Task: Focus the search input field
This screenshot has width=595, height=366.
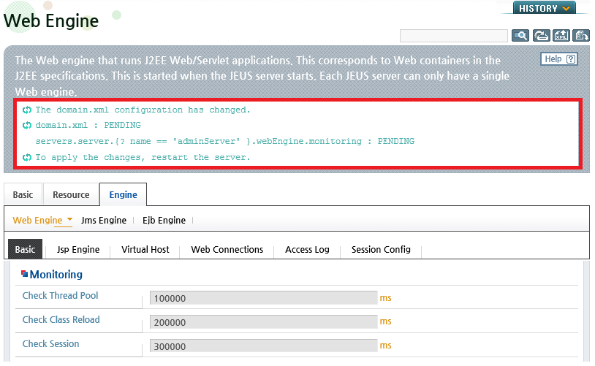Action: point(453,36)
